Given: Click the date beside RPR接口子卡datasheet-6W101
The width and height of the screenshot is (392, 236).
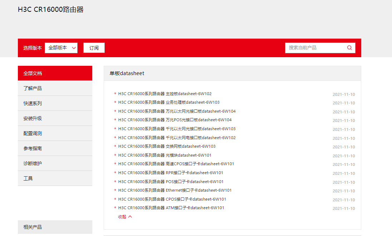Looking at the screenshot, I should (x=344, y=173).
